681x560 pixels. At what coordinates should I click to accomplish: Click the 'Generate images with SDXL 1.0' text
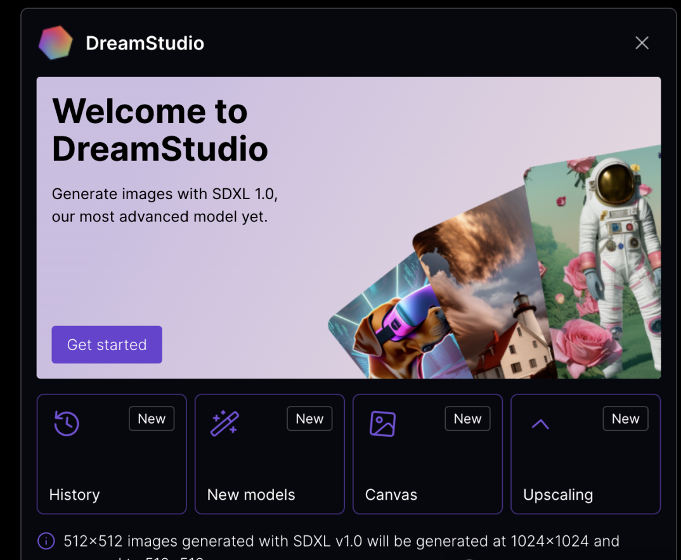coord(165,194)
